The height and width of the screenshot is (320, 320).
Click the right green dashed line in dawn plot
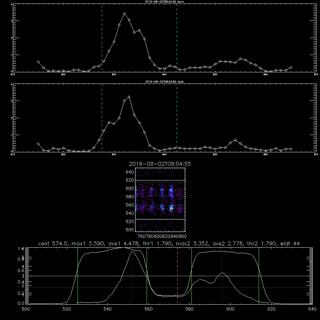[177, 38]
